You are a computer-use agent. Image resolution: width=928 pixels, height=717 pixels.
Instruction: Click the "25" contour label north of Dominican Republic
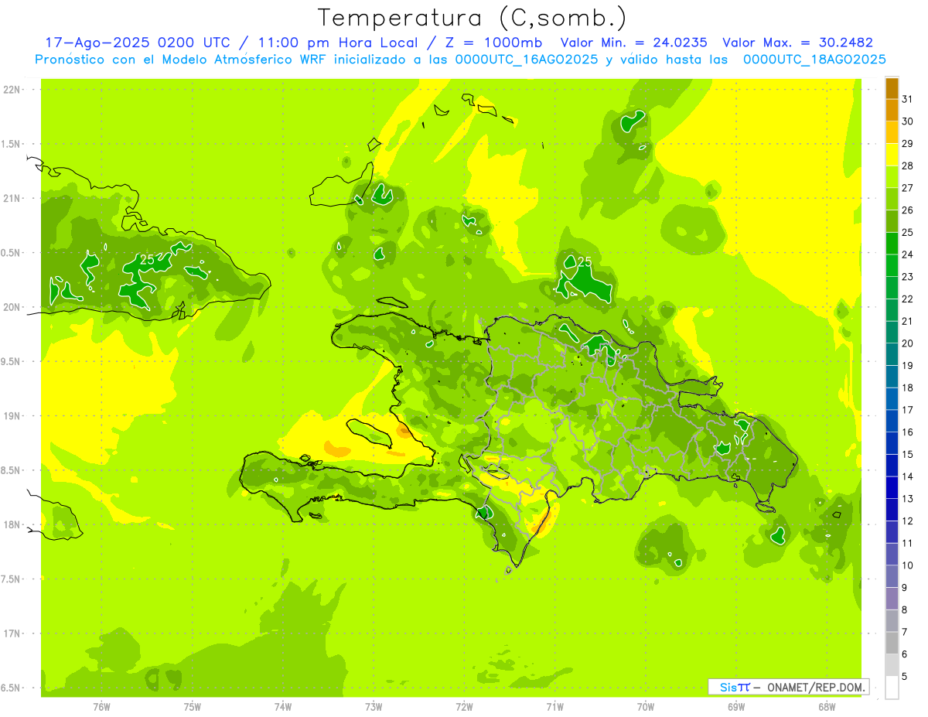point(585,262)
